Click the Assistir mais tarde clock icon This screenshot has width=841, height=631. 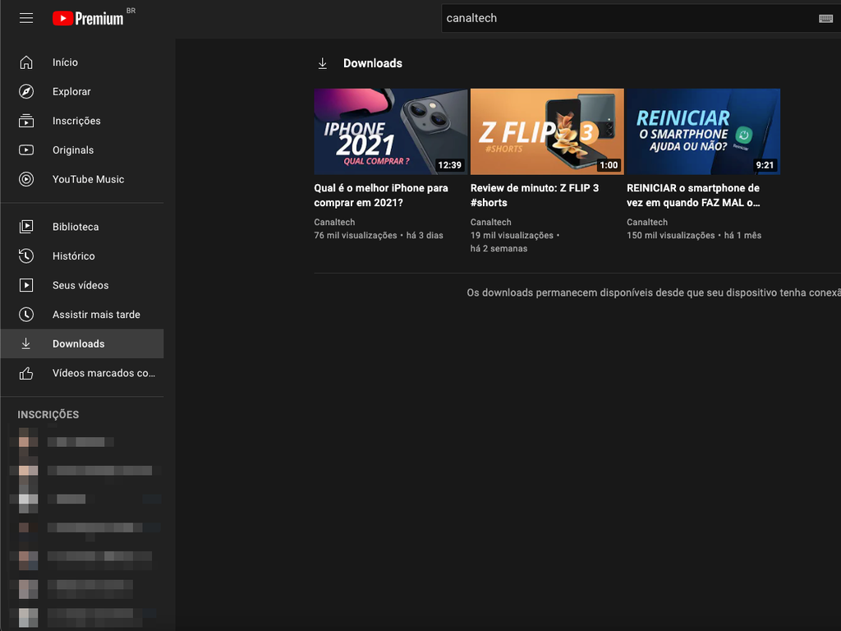(x=26, y=315)
